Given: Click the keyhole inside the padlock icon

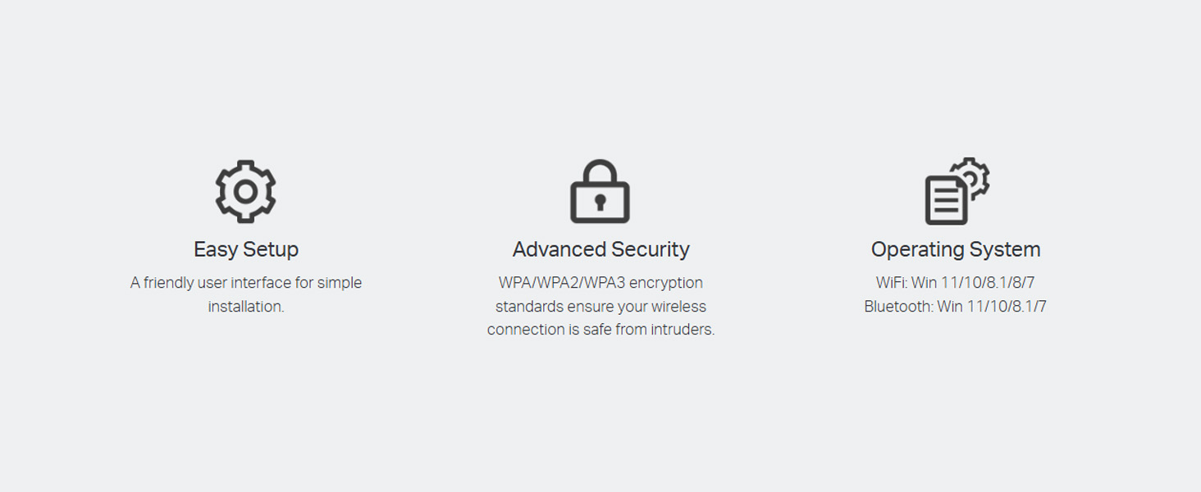Looking at the screenshot, I should 600,202.
